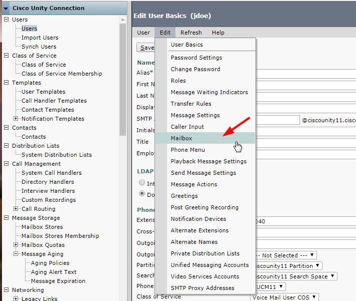Image resolution: width=356 pixels, height=301 pixels.
Task: Open Mailbox Stores Membership
Action: [x=60, y=236]
